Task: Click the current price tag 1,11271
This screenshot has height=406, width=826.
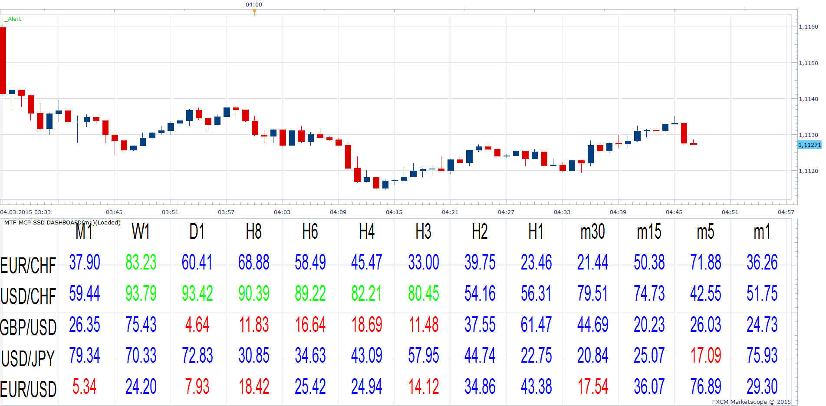Action: click(810, 145)
